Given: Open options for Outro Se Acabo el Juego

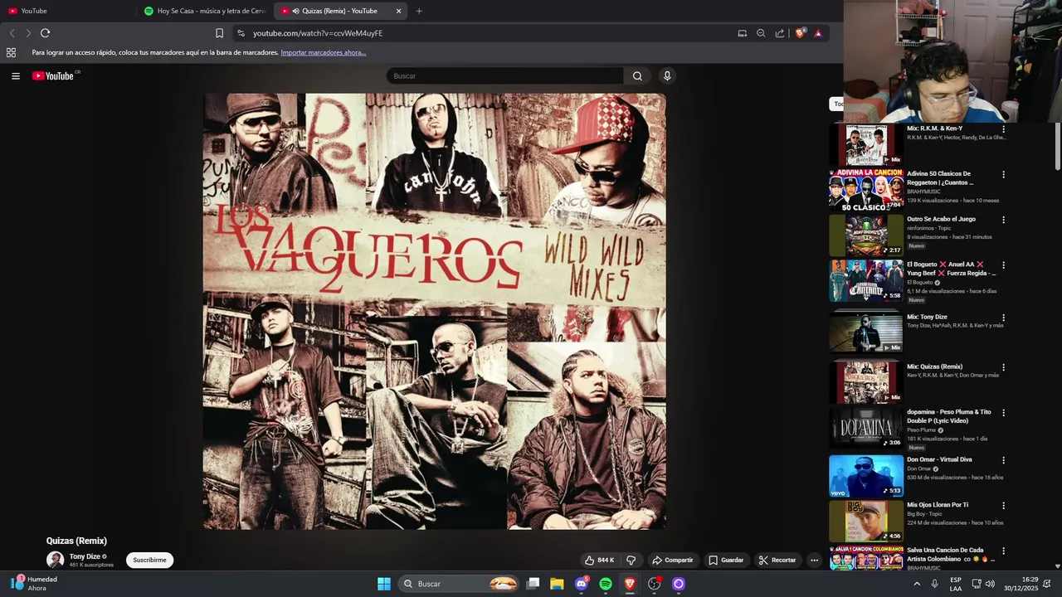Looking at the screenshot, I should 1003,220.
